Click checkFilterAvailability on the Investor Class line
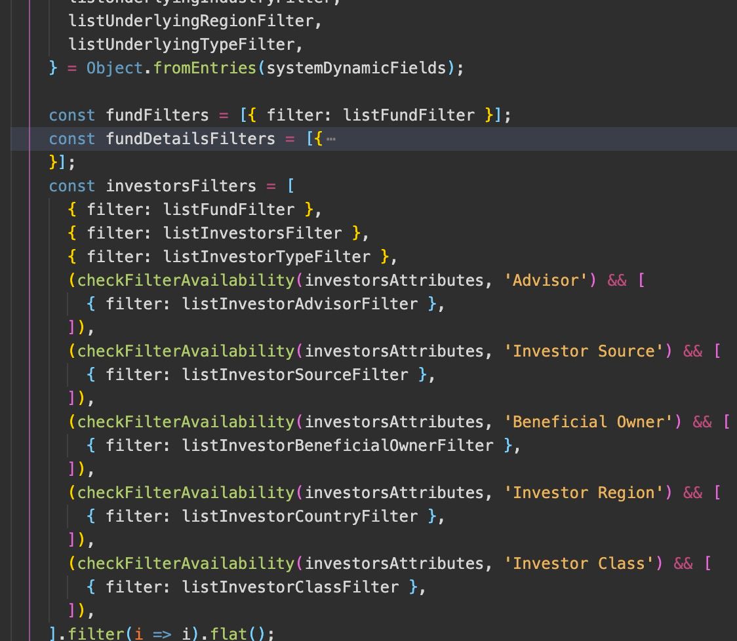The height and width of the screenshot is (641, 737). (186, 564)
